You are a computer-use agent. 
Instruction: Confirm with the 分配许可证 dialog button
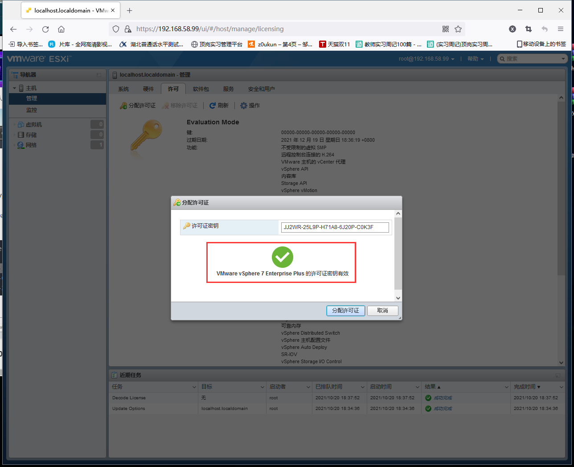[346, 311]
